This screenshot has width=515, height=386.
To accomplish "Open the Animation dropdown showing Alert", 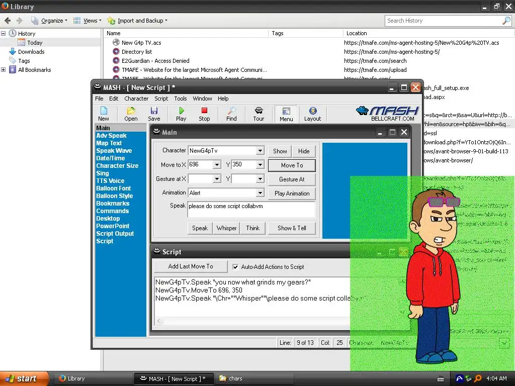I will click(260, 193).
